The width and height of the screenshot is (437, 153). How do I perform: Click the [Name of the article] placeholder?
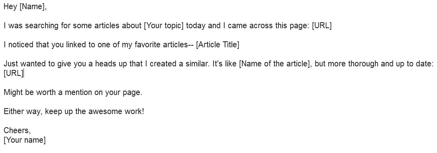pyautogui.click(x=275, y=64)
